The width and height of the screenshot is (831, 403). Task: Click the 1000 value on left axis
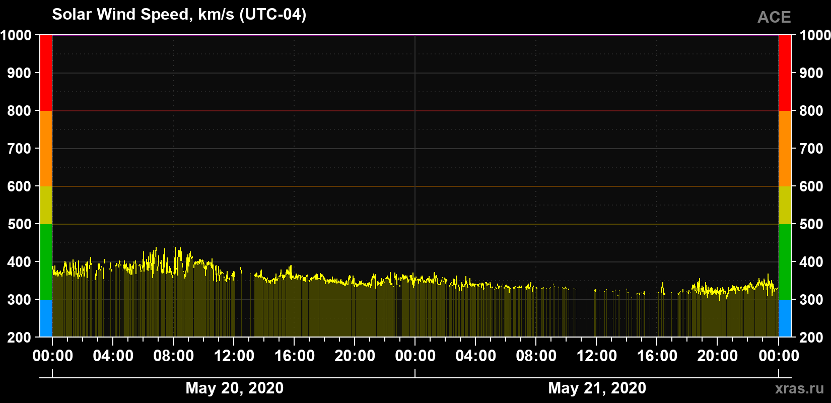click(x=16, y=35)
